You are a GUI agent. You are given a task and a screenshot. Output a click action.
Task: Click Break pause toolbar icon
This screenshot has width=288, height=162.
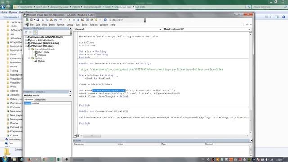74,20
